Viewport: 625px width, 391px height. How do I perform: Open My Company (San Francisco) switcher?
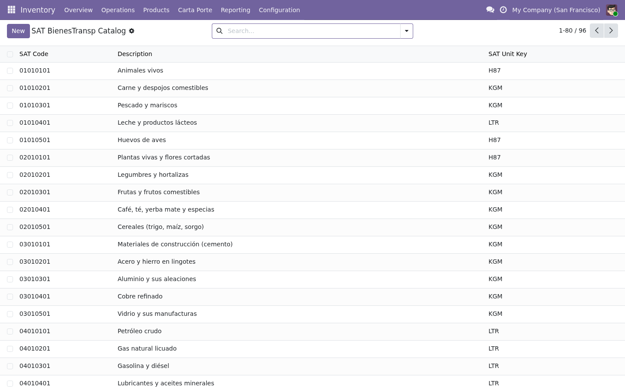556,10
